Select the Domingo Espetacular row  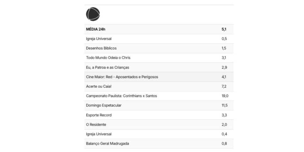159,105
